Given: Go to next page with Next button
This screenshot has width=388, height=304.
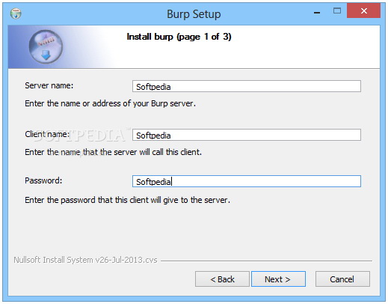Looking at the screenshot, I should (278, 279).
